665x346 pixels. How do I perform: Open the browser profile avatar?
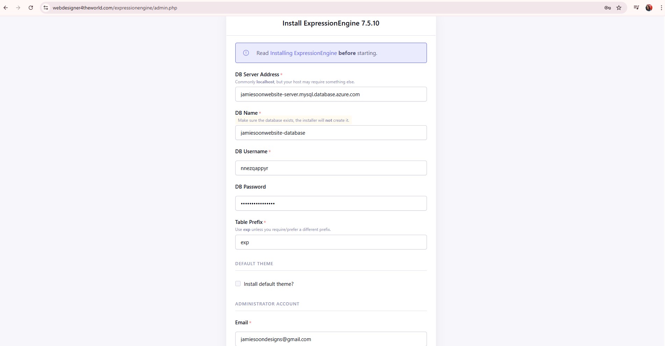649,8
